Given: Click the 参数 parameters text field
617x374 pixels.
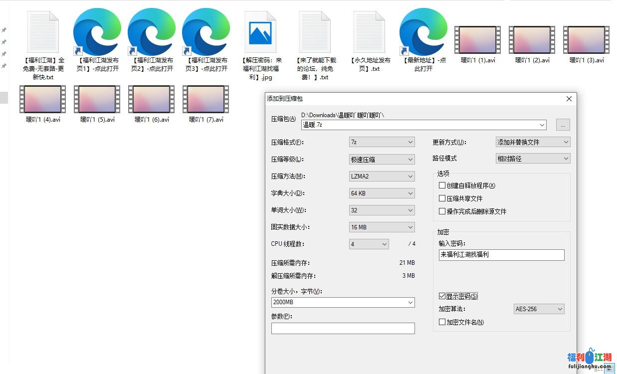Looking at the screenshot, I should [x=343, y=329].
